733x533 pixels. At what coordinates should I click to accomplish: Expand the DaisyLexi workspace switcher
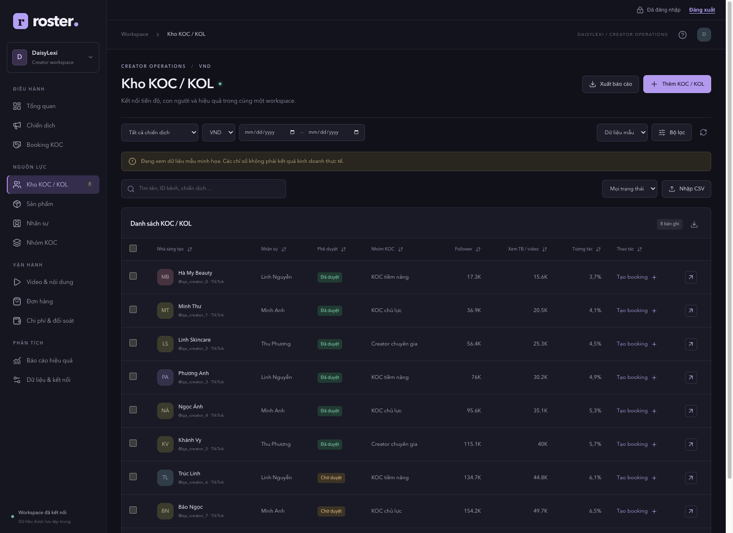coord(53,57)
